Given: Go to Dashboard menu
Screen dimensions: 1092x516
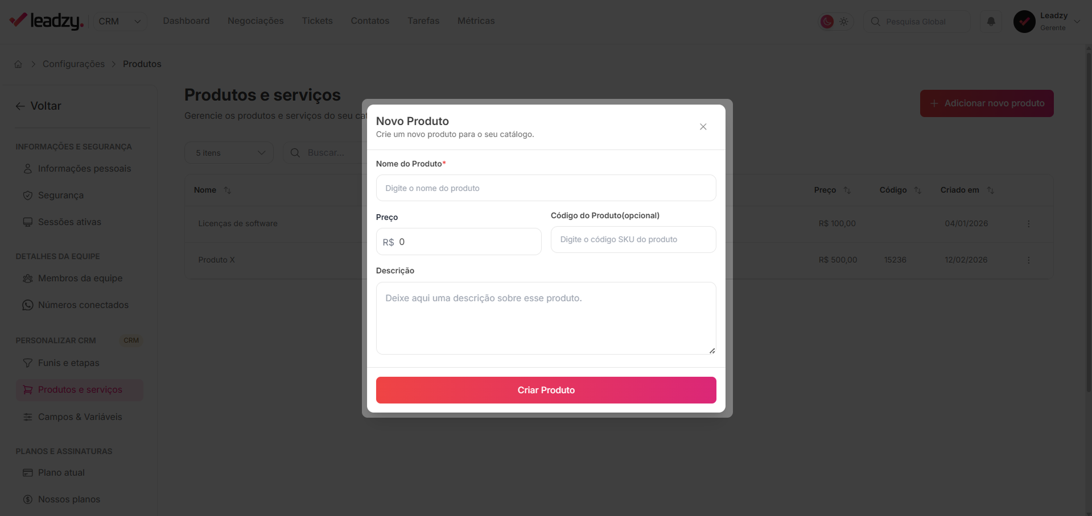Looking at the screenshot, I should pos(186,21).
